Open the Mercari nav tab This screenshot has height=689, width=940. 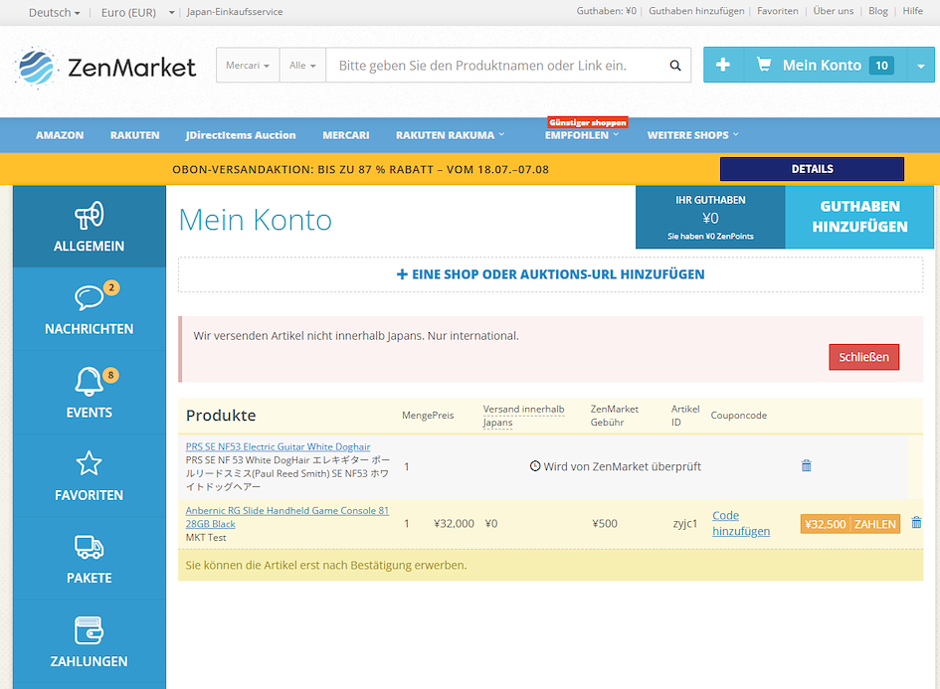[346, 135]
